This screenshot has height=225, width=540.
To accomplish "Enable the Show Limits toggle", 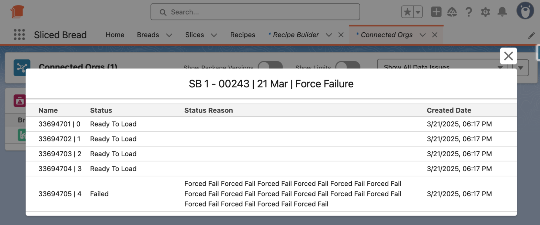I will [x=348, y=65].
